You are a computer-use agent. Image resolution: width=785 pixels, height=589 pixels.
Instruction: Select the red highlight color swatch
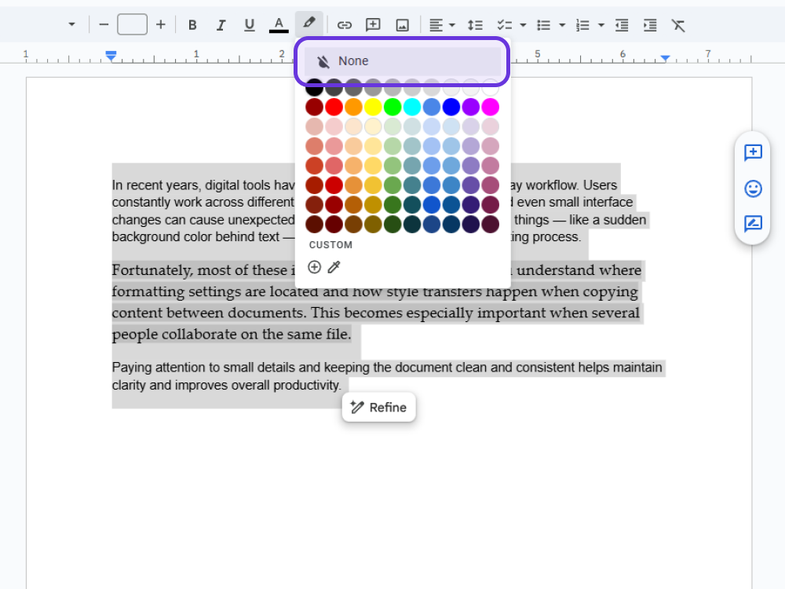[x=333, y=107]
